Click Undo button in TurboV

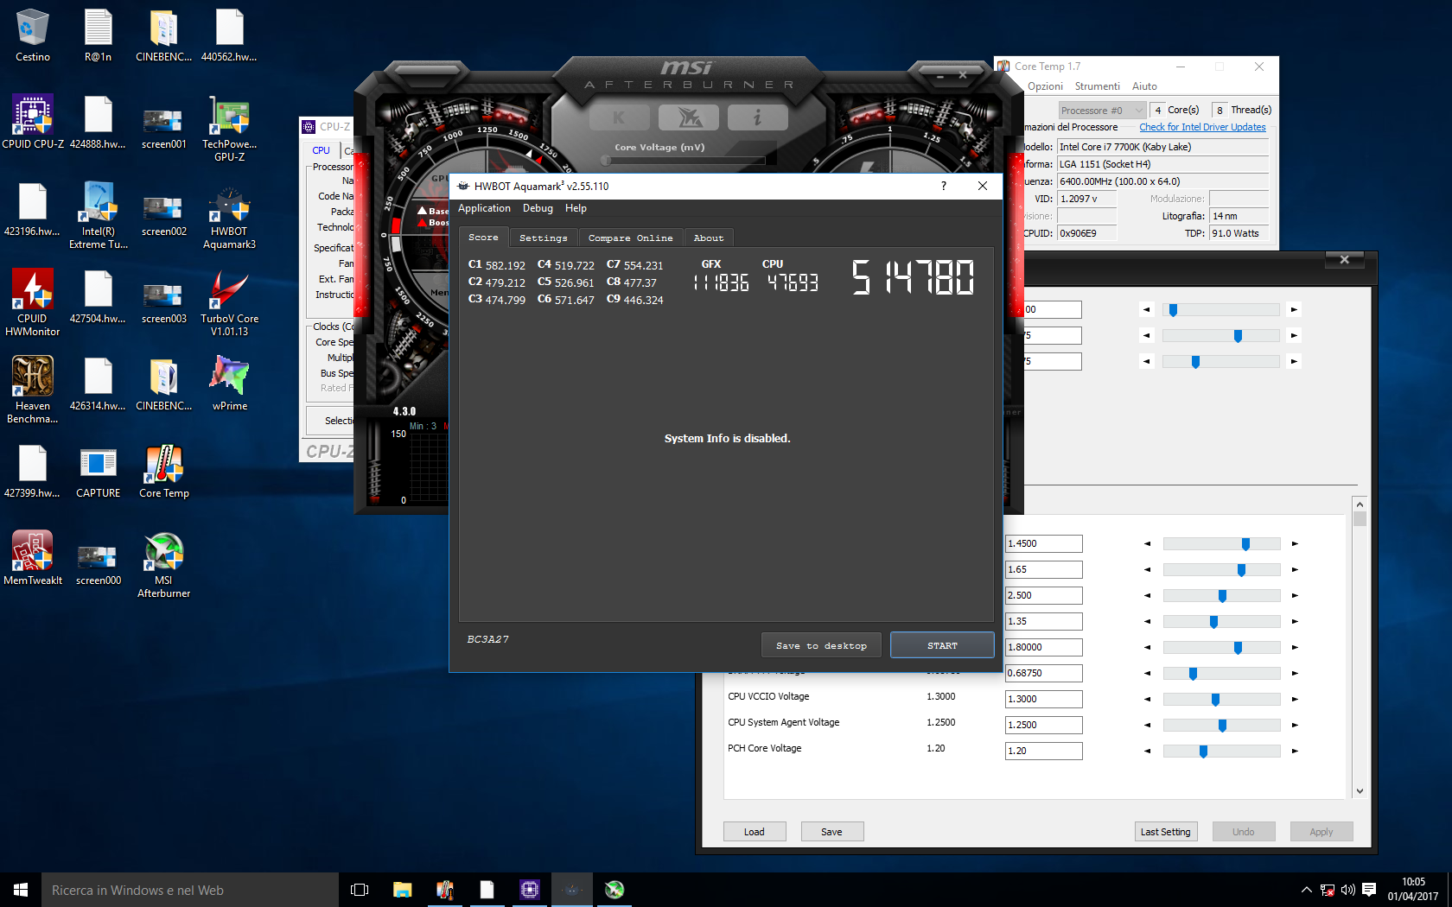click(1243, 832)
